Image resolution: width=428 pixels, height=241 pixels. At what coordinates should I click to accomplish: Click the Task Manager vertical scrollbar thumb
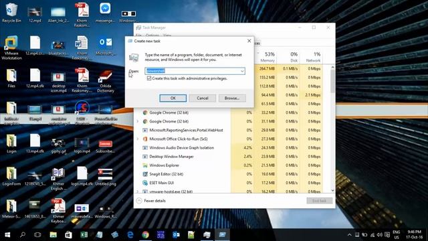click(332, 81)
